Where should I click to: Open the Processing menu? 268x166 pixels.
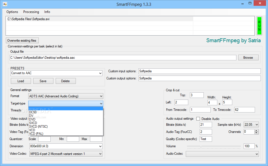coord(31,12)
